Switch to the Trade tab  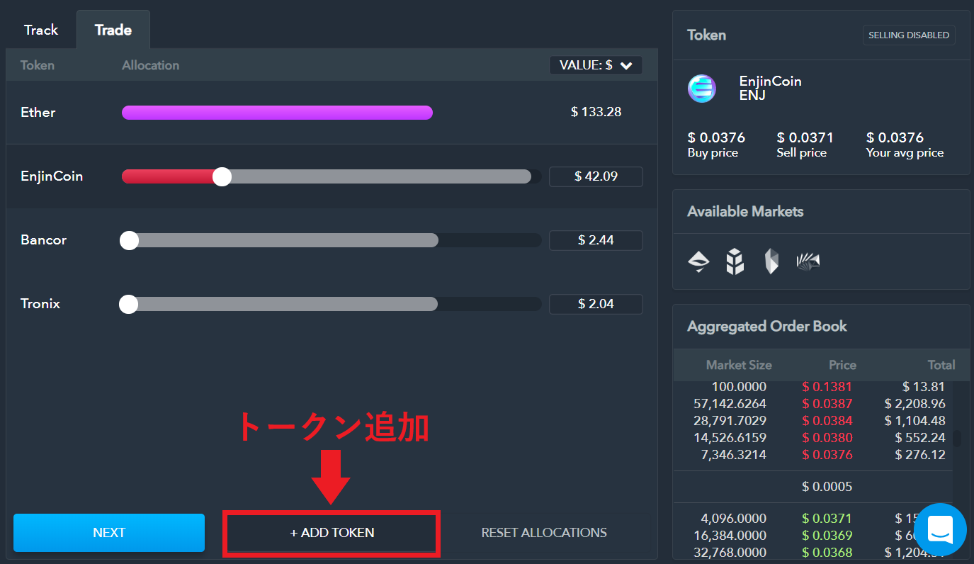(x=113, y=30)
